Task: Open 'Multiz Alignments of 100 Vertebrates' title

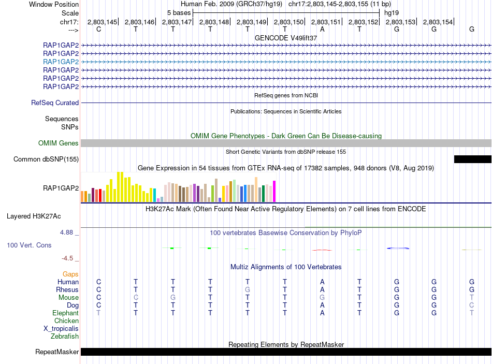Action: tap(286, 267)
